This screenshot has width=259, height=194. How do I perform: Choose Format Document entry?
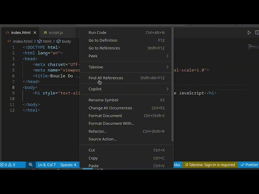point(126,116)
